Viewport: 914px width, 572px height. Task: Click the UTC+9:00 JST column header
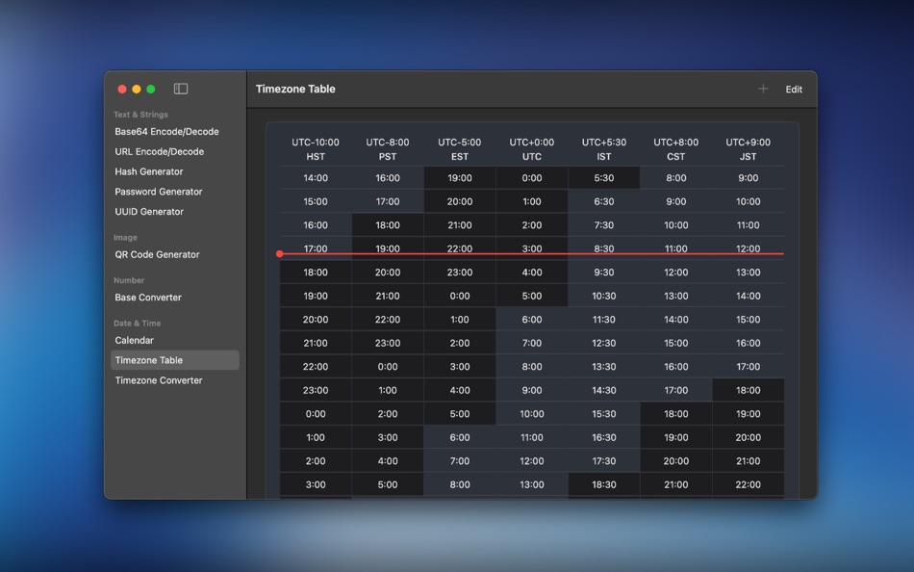(749, 148)
